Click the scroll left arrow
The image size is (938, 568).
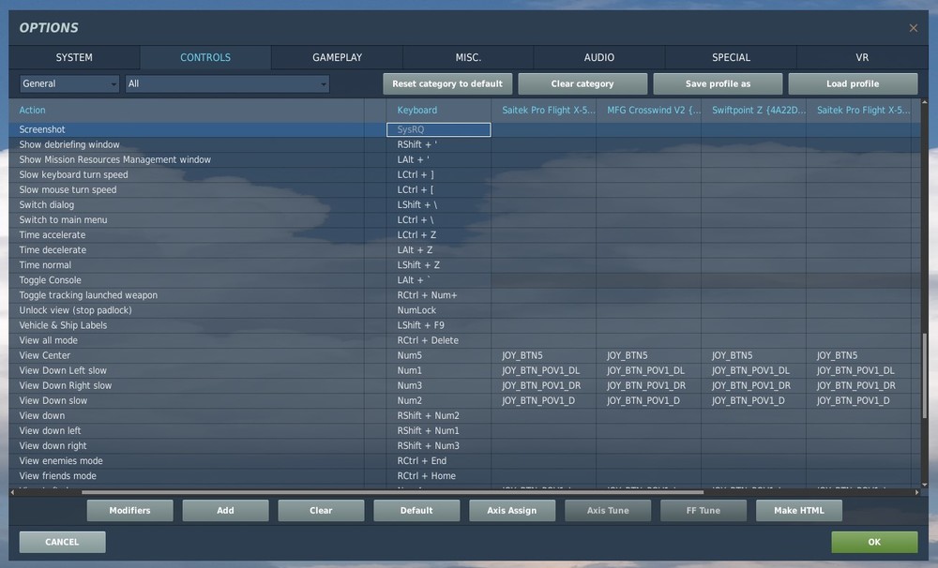point(12,492)
